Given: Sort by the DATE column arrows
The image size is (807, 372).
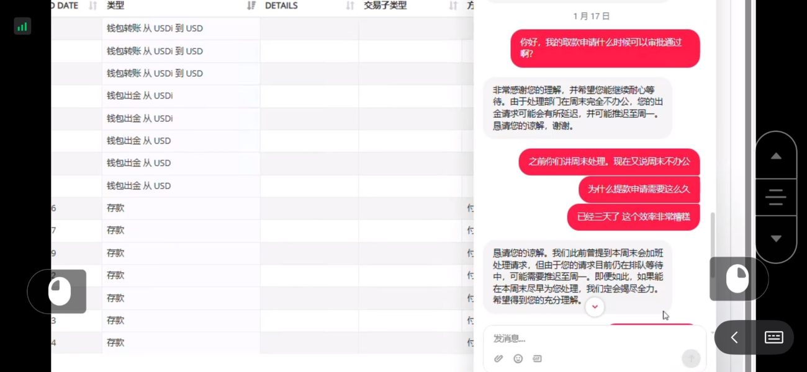Looking at the screenshot, I should (93, 6).
